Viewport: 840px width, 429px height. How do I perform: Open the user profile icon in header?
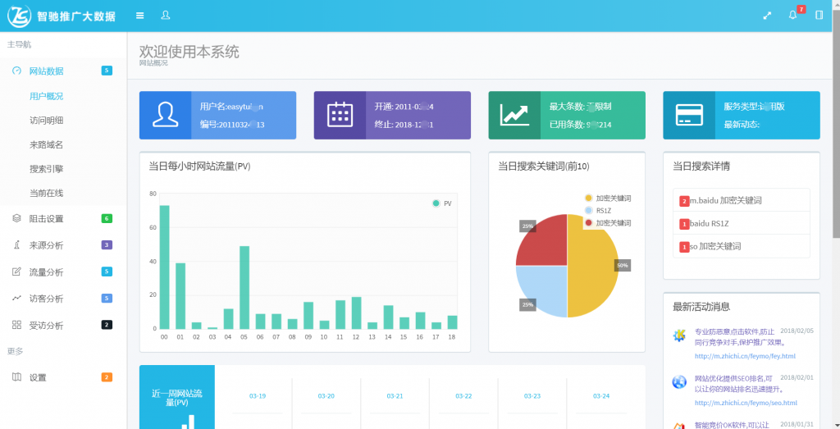click(x=166, y=16)
